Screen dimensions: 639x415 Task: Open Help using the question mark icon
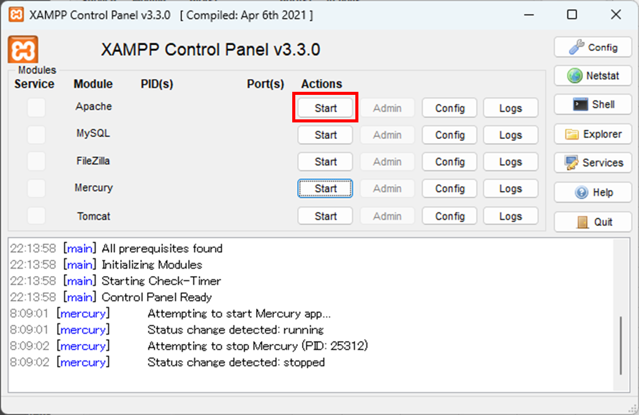click(x=592, y=192)
